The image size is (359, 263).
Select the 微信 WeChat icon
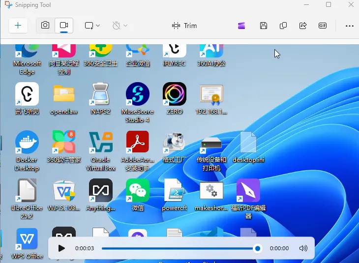coord(138,195)
